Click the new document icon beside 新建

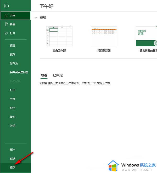pos(7,24)
